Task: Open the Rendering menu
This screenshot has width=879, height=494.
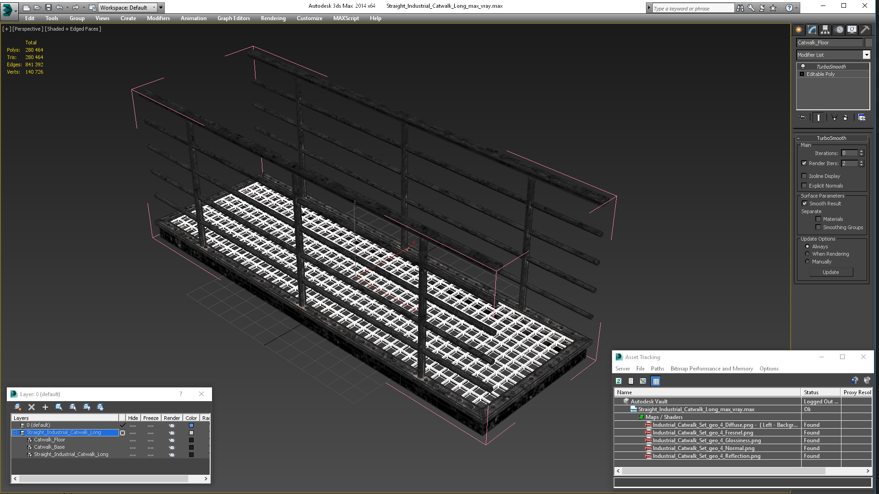Action: coord(273,18)
